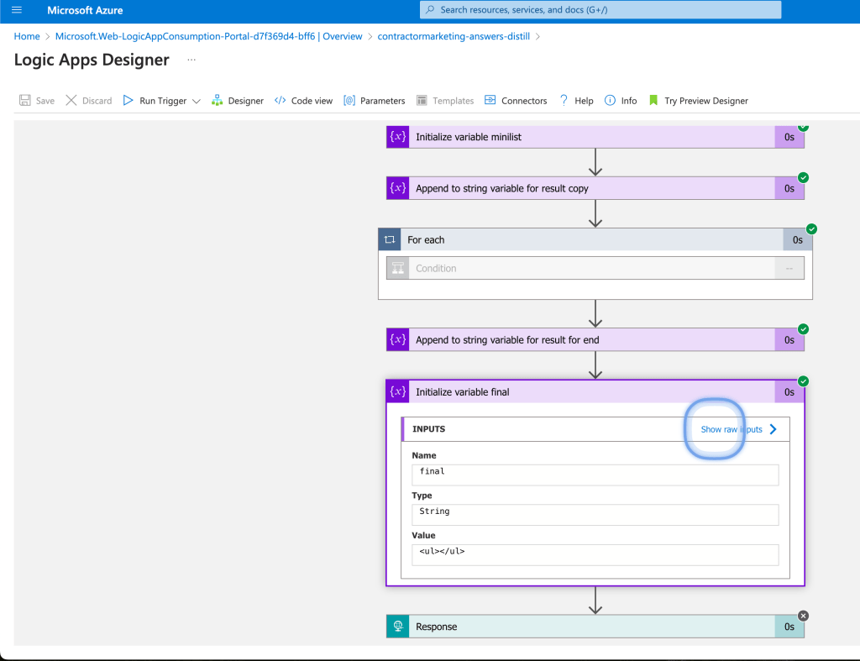860x661 pixels.
Task: Click the Discard button label
Action: [97, 101]
